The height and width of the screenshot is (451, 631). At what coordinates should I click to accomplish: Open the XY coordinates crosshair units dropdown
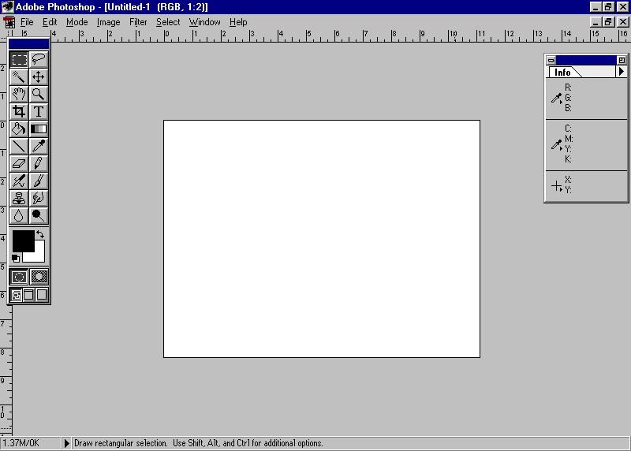(557, 186)
